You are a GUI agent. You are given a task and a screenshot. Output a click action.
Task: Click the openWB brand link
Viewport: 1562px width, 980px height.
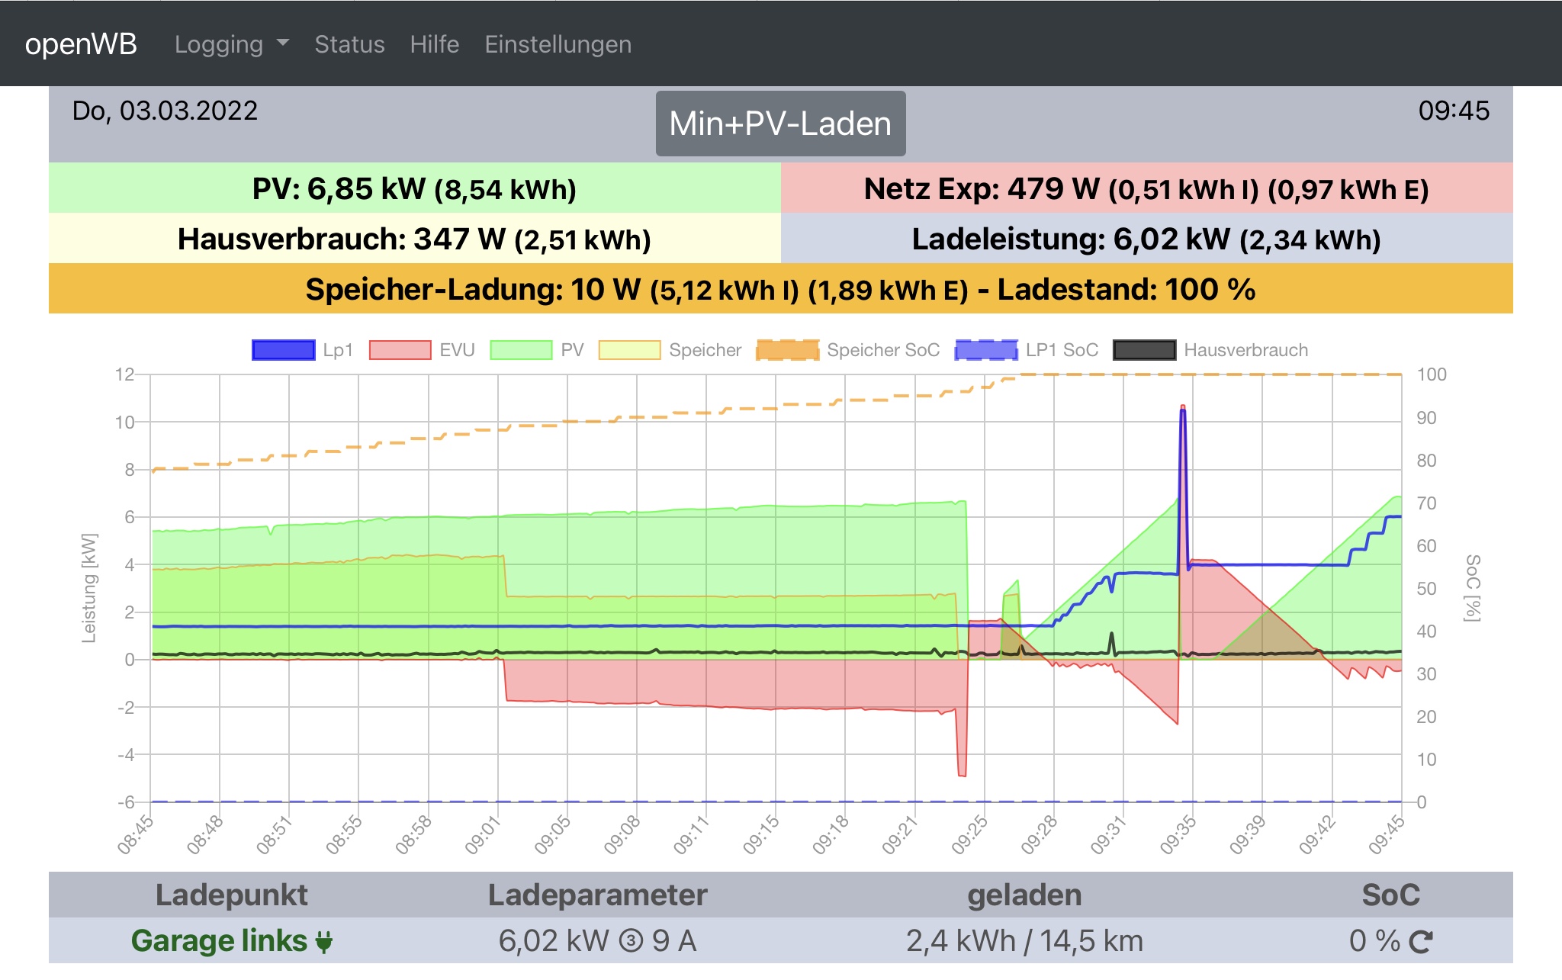[x=81, y=44]
